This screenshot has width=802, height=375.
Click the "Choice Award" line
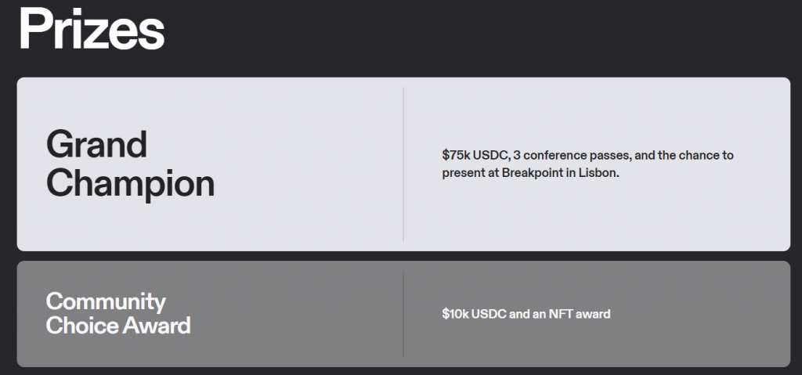(x=118, y=326)
